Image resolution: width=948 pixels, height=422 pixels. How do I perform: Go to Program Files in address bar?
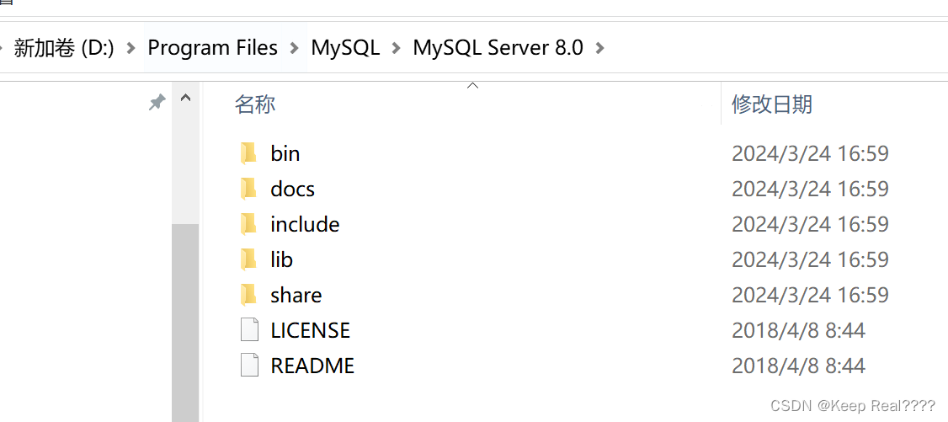pos(213,48)
